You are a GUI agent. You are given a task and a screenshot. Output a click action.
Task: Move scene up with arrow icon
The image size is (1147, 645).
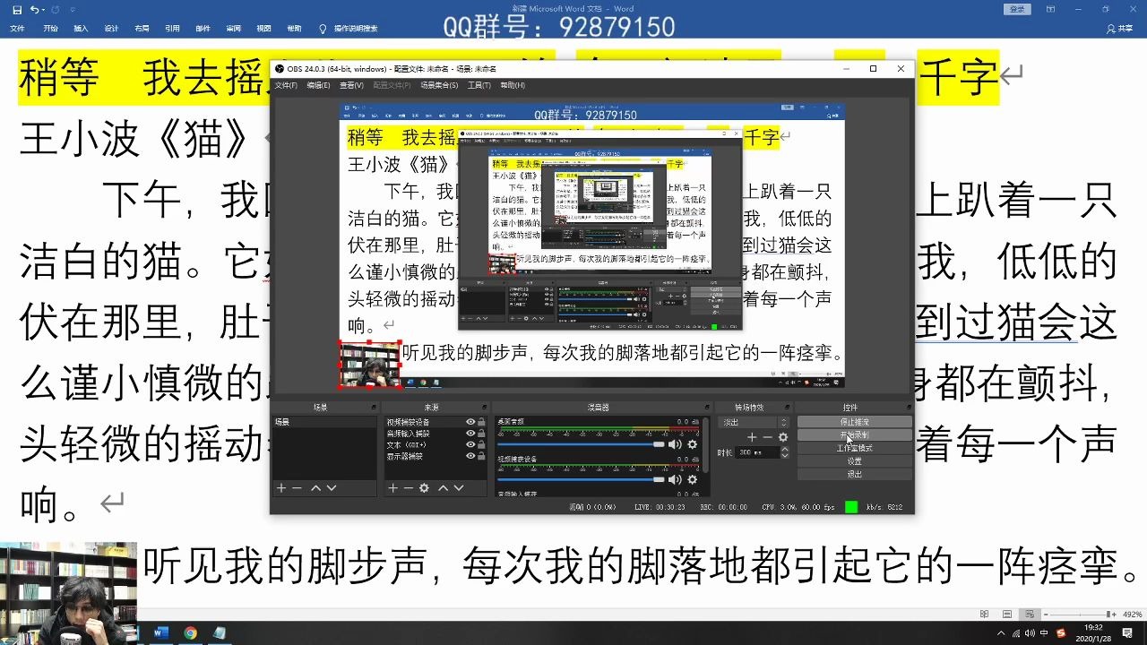click(315, 488)
